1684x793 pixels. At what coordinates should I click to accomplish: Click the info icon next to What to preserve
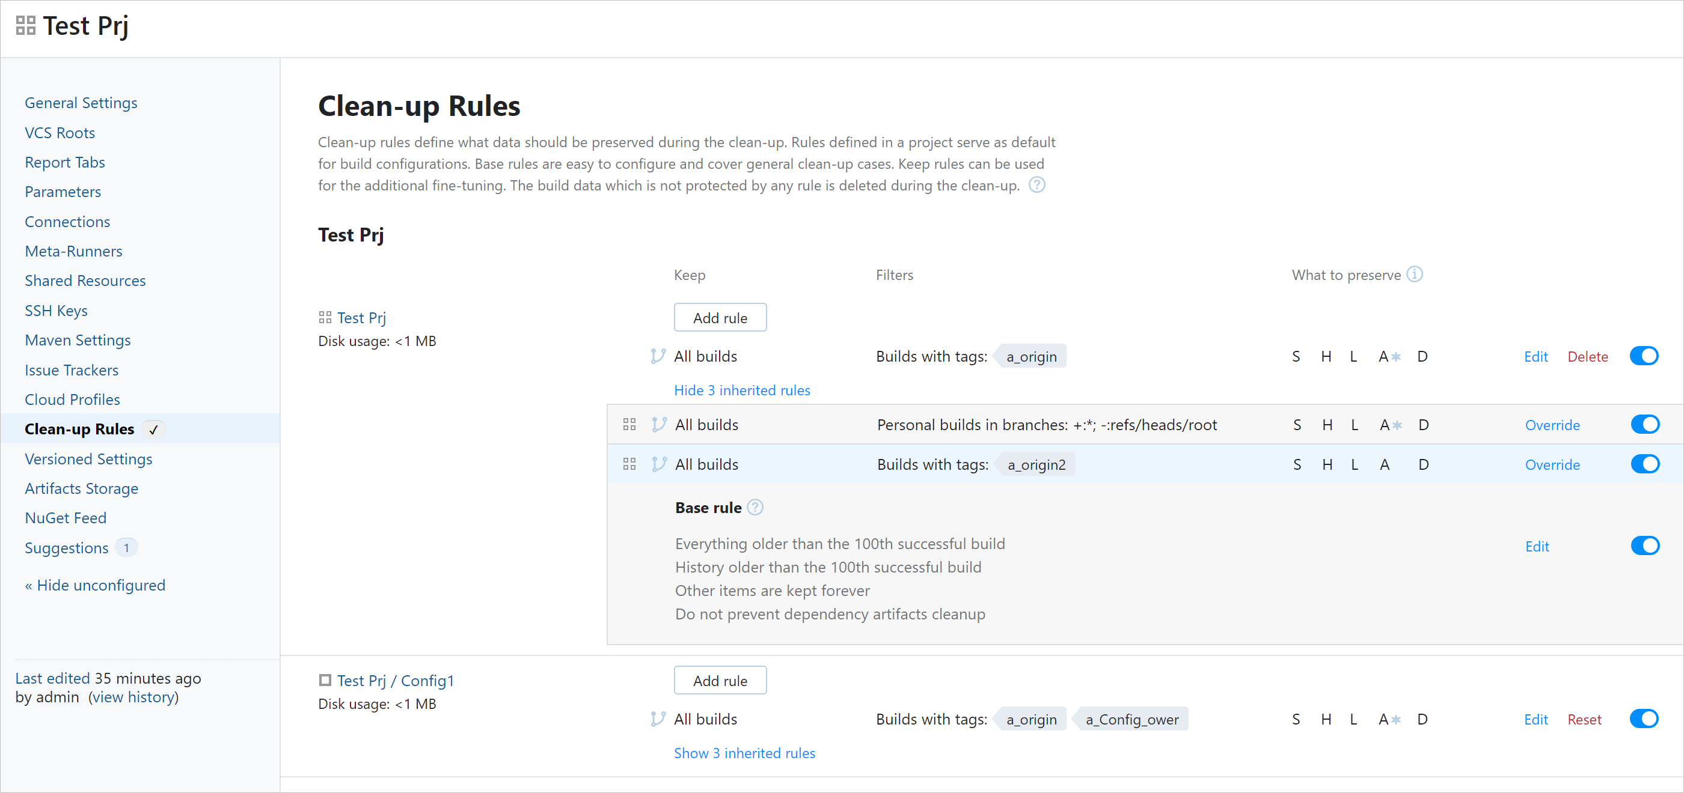(x=1414, y=275)
